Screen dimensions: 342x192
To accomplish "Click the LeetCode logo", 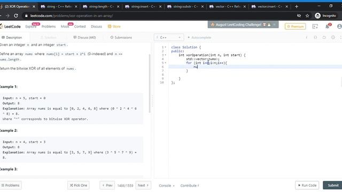I will [x=10, y=26].
